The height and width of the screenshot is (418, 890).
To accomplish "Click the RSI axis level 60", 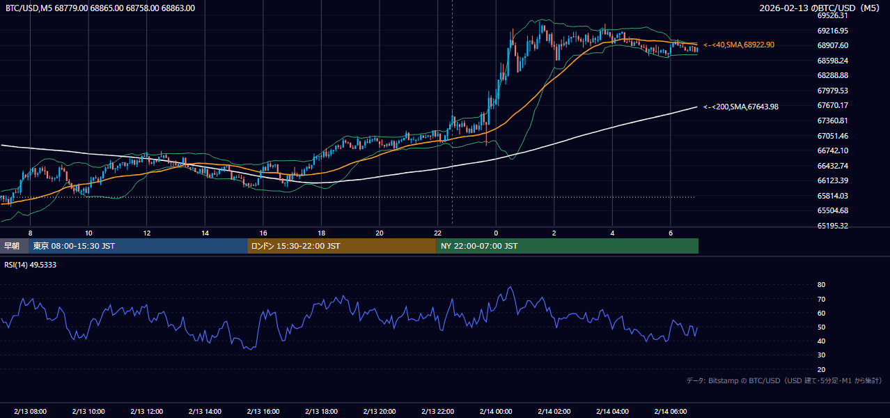I will tap(821, 313).
